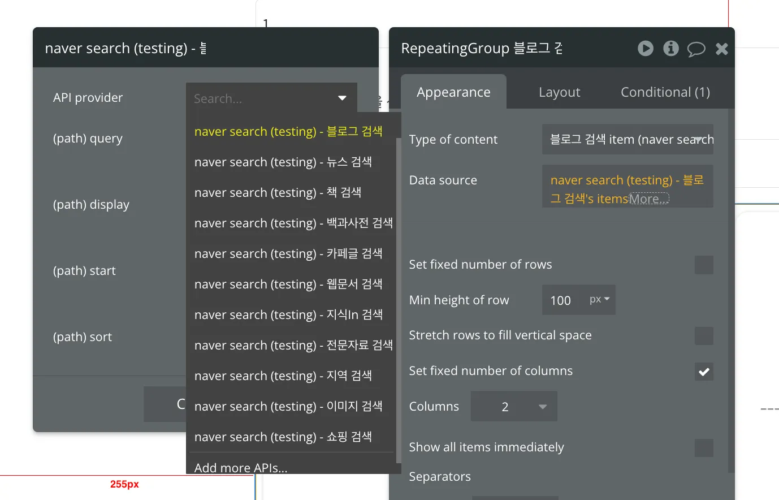Click the (path) start label
Screen dimensions: 779x500
84,271
